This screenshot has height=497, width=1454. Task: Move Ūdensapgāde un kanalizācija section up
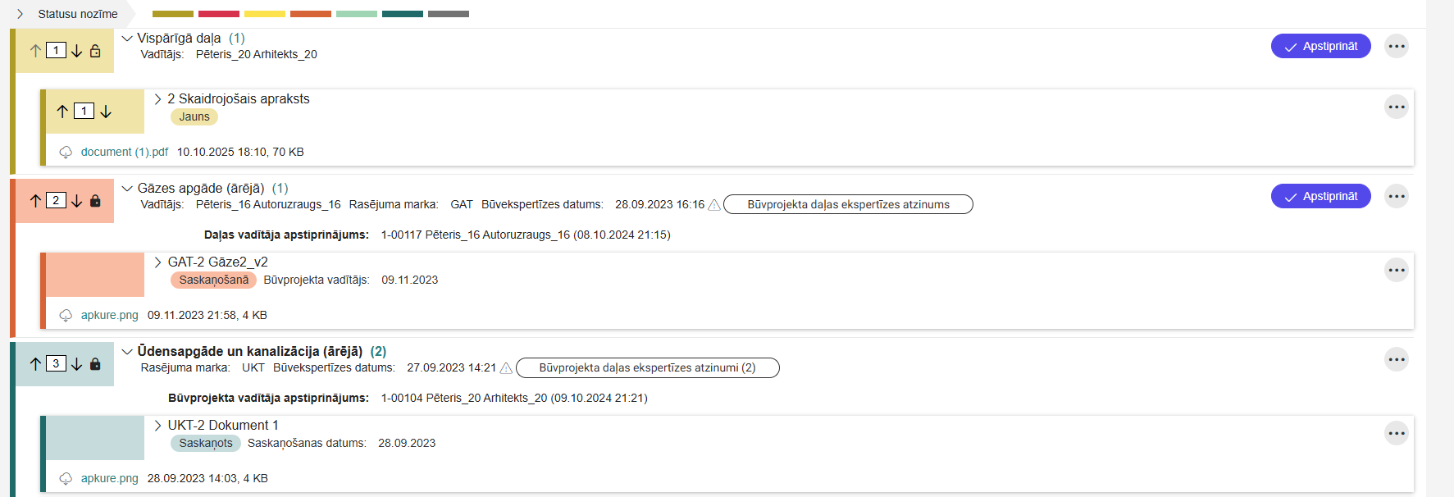(x=35, y=364)
